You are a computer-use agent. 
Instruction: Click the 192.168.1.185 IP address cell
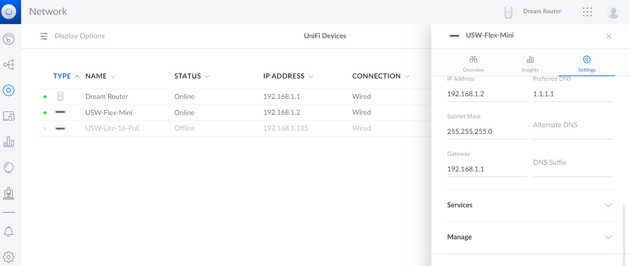tap(286, 128)
